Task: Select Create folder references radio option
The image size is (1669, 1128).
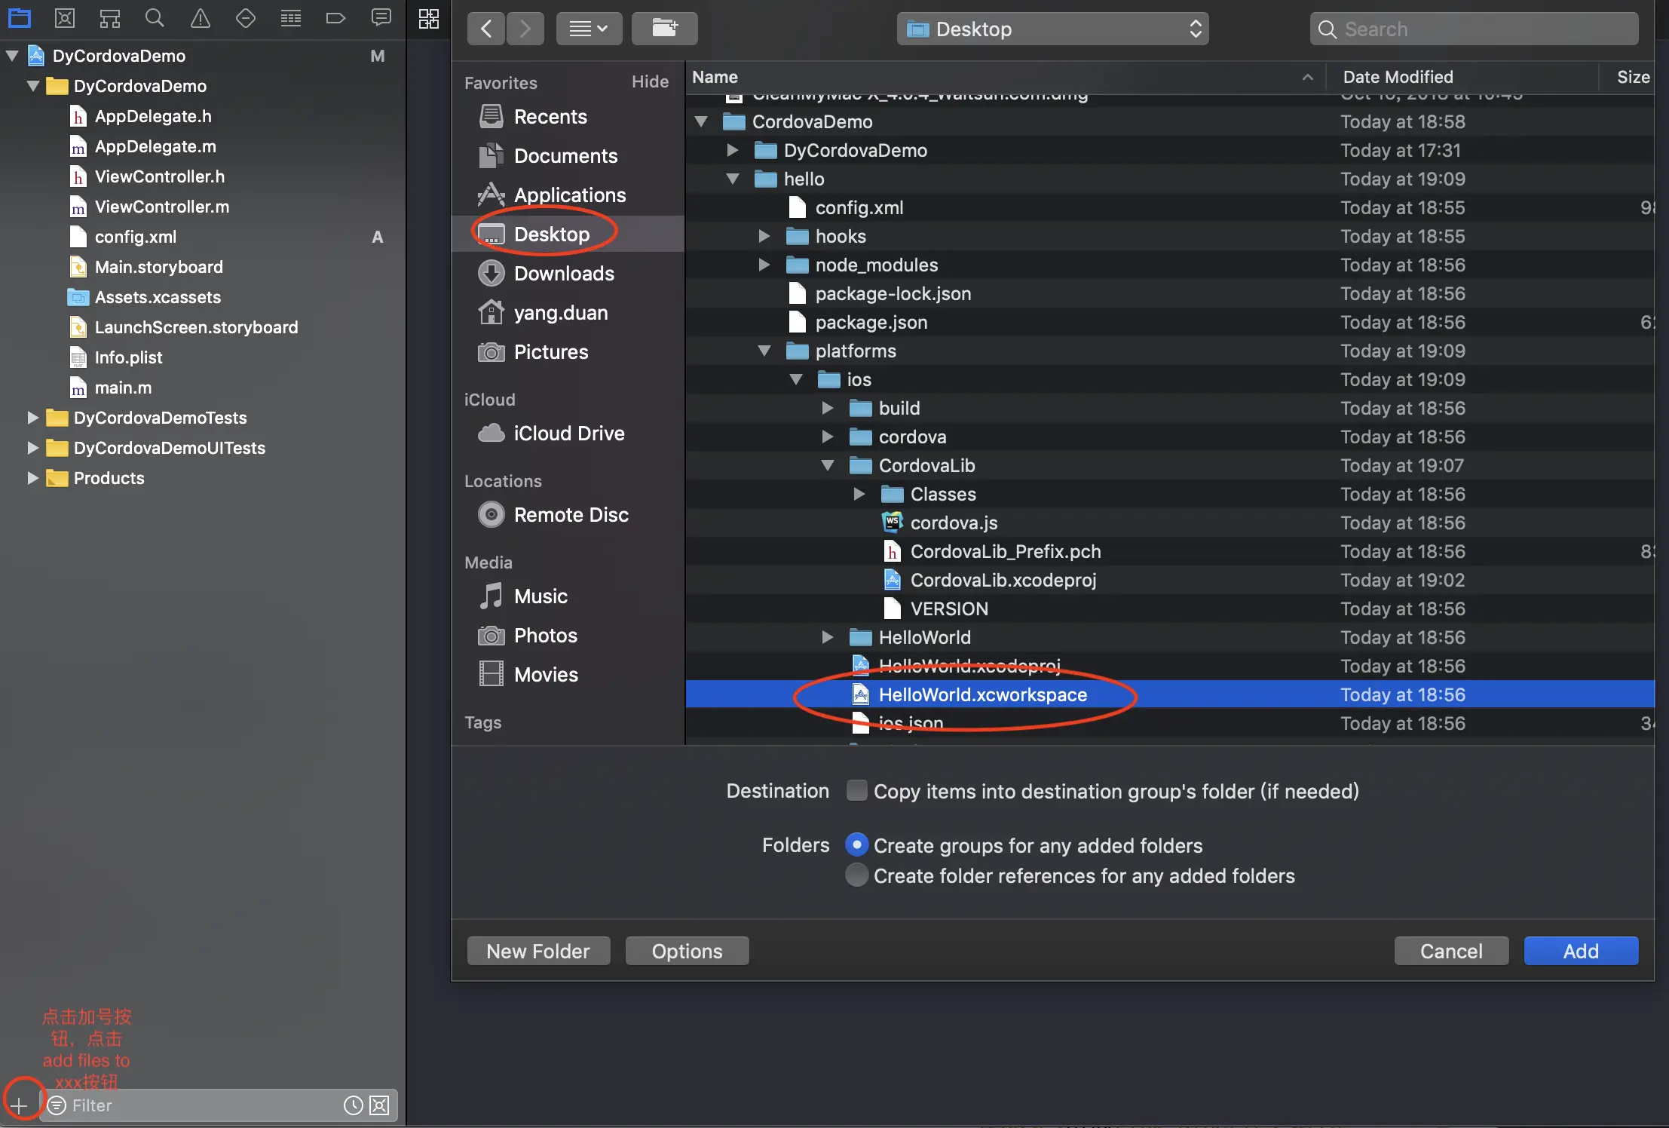Action: [856, 875]
